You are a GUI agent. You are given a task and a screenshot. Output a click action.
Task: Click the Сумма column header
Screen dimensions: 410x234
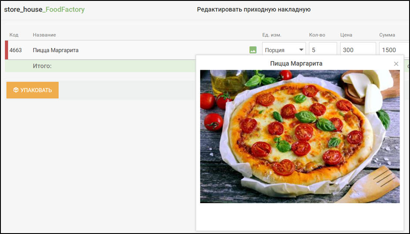pyautogui.click(x=387, y=35)
